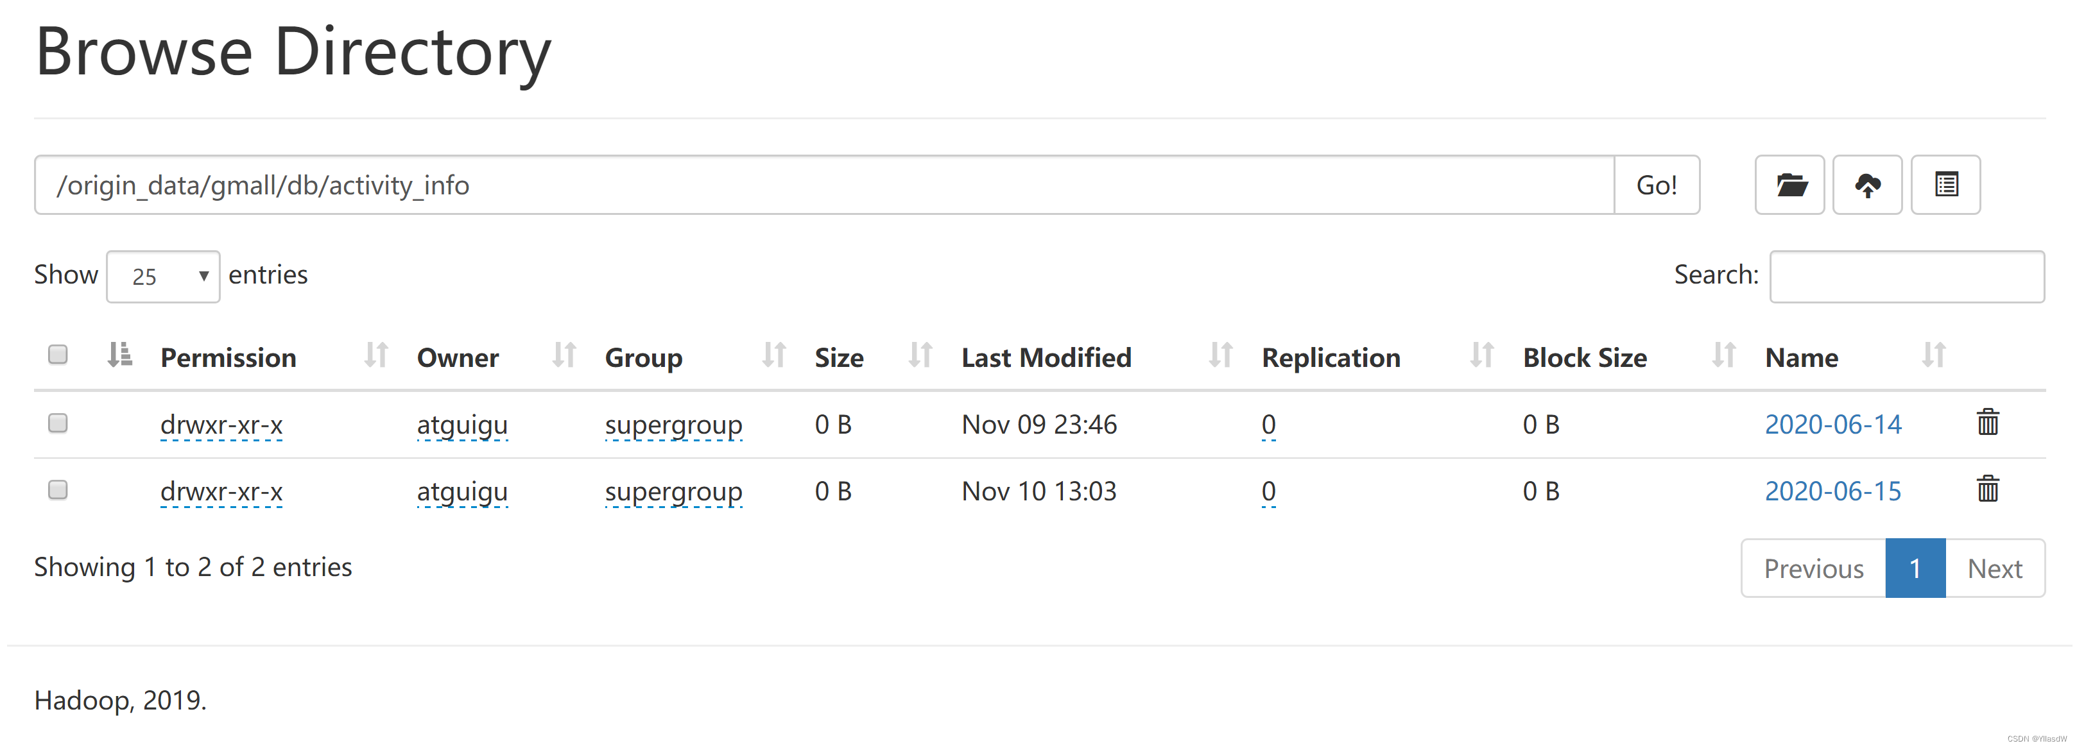This screenshot has height=748, width=2077.
Task: Check the 2020-06-15 row checkbox
Action: 58,490
